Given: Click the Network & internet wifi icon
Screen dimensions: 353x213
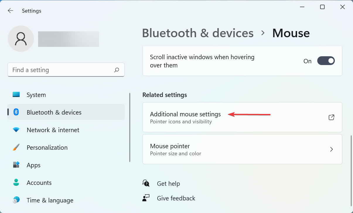Looking at the screenshot, I should pos(16,130).
